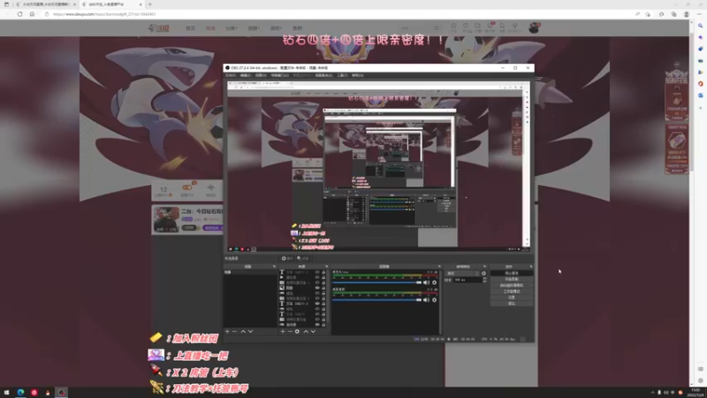
Task: Open transition properties via the gear icon
Action: pyautogui.click(x=483, y=273)
